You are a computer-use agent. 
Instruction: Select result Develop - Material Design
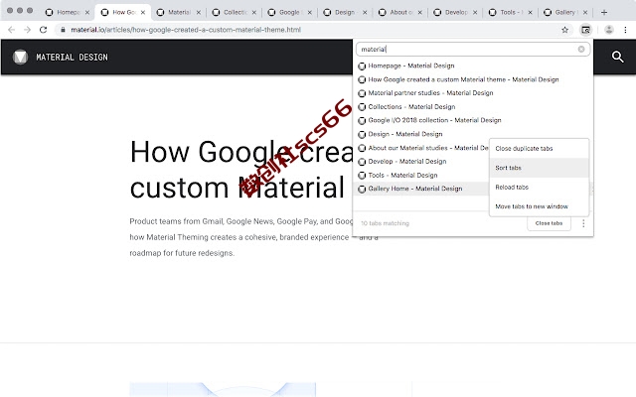421,161
